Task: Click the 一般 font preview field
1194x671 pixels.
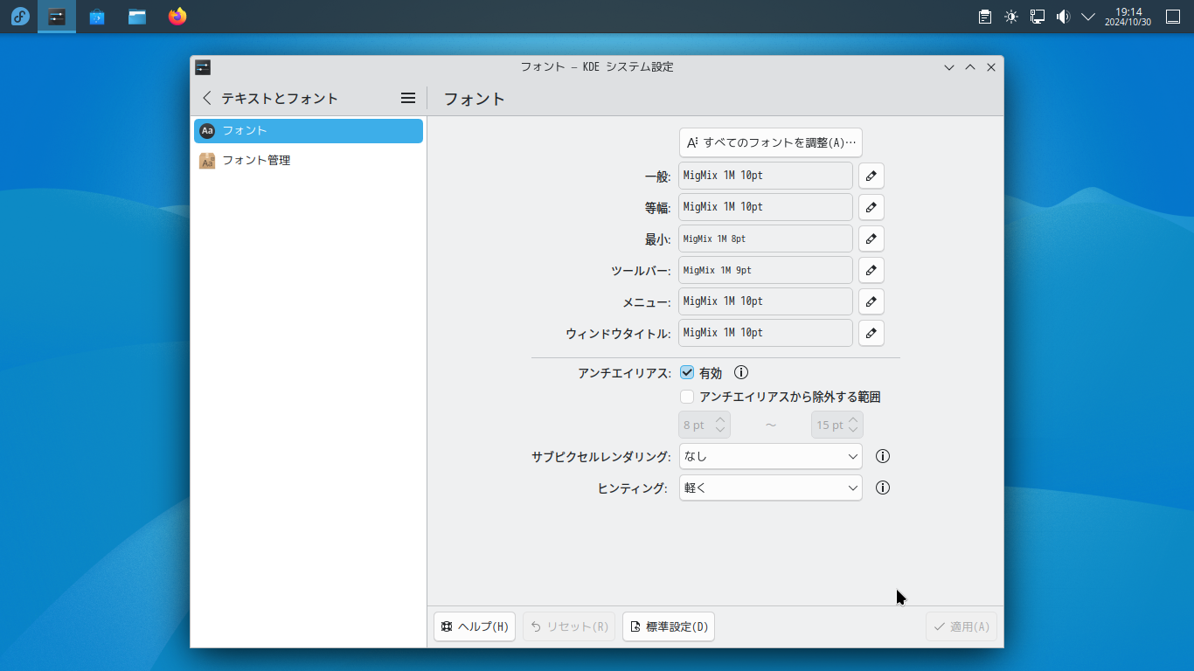Action: click(x=766, y=176)
